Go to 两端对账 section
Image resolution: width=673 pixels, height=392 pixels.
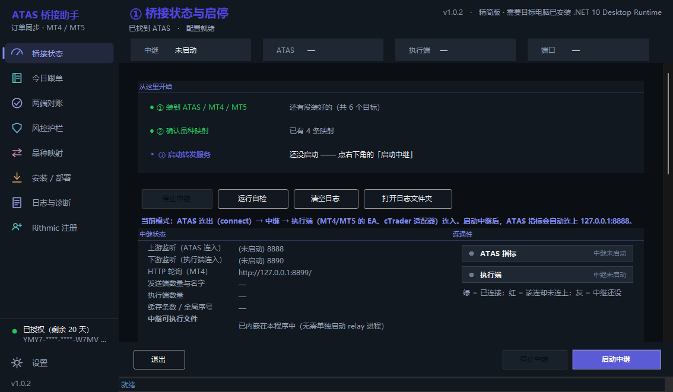coord(59,103)
